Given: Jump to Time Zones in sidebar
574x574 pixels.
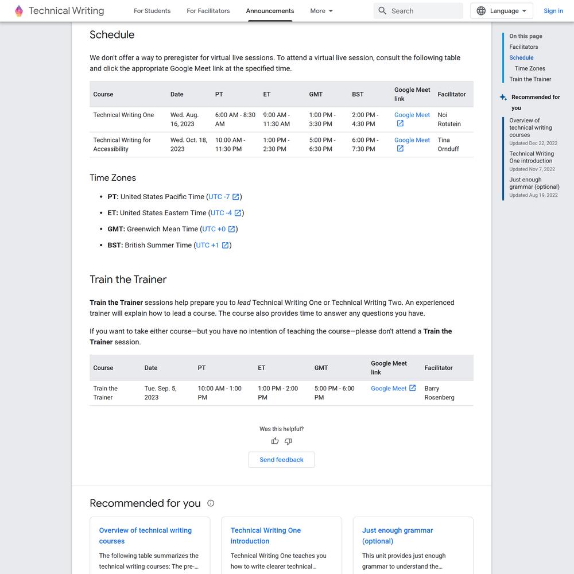Looking at the screenshot, I should (x=530, y=68).
